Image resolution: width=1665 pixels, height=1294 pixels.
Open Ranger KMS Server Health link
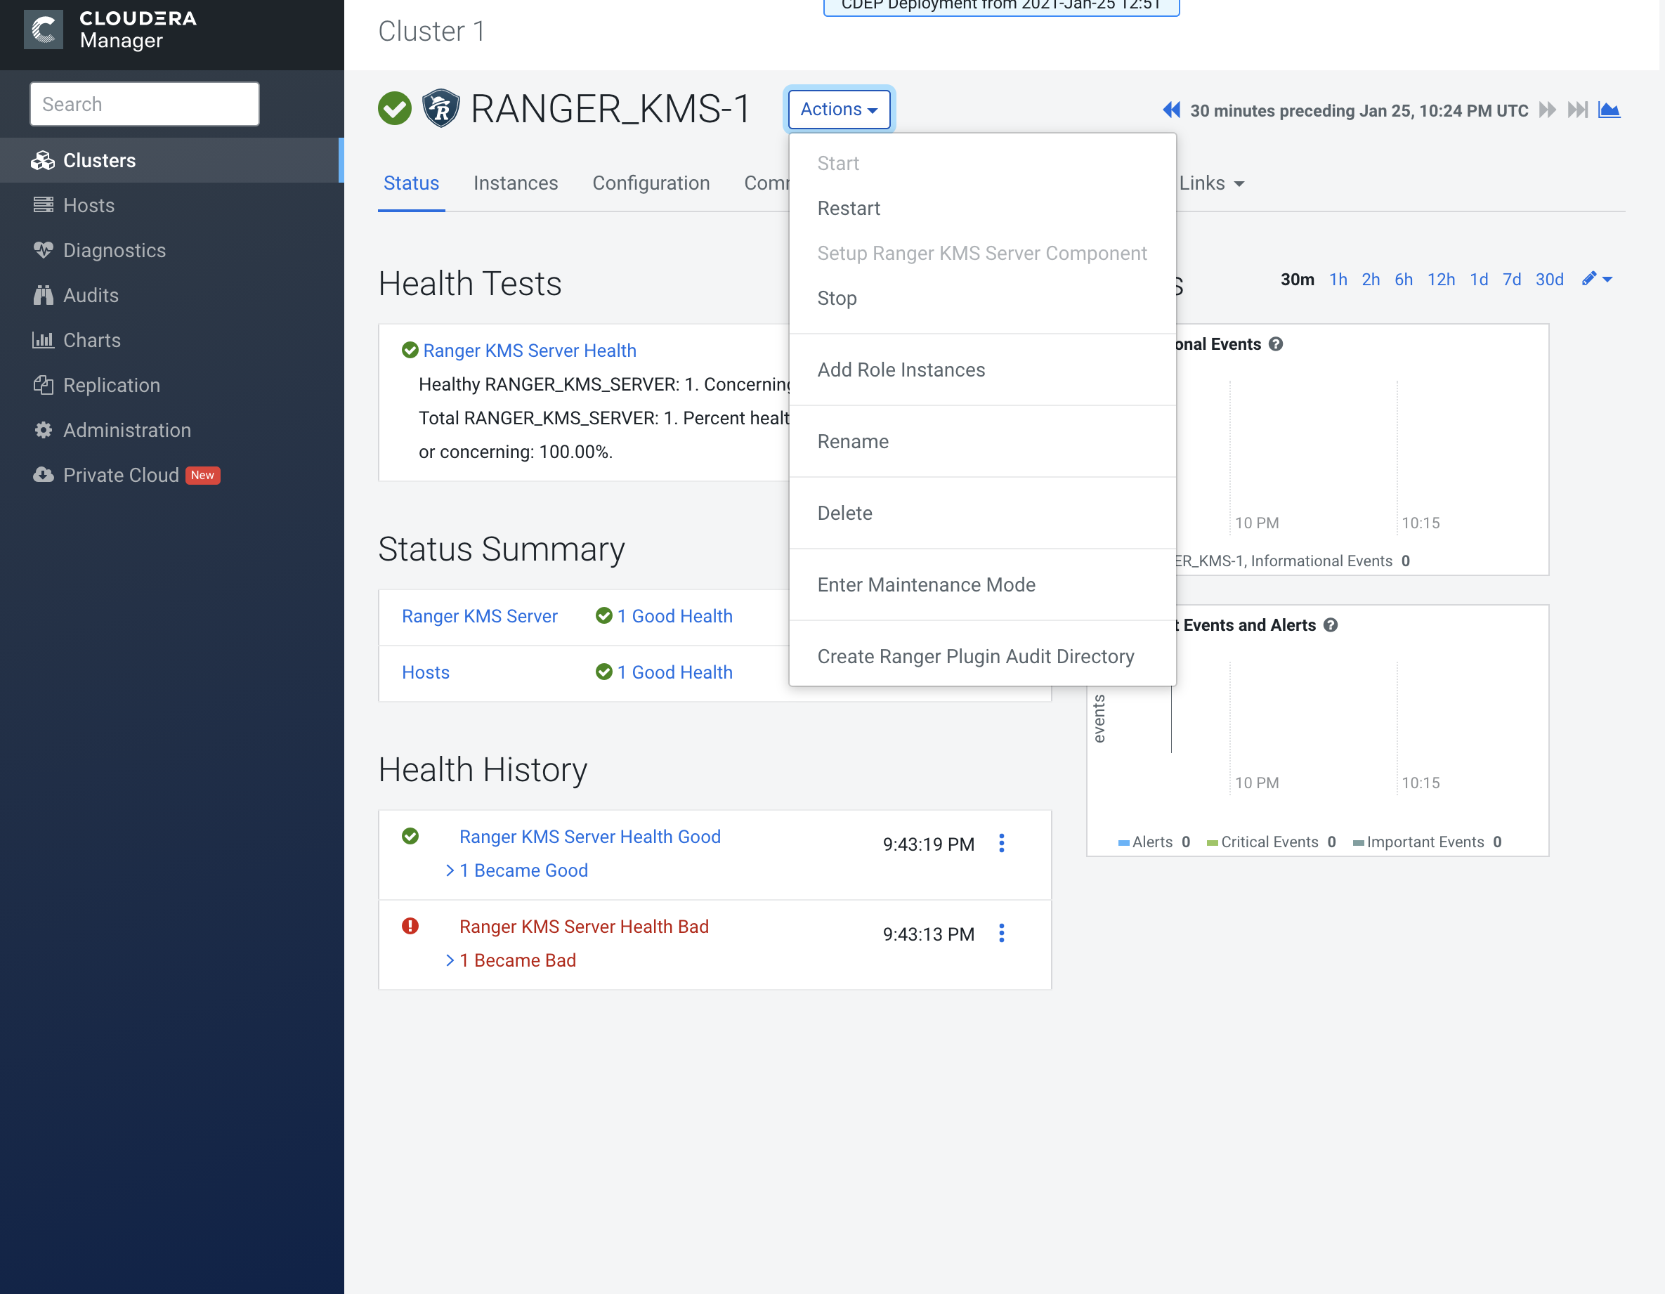(x=529, y=350)
